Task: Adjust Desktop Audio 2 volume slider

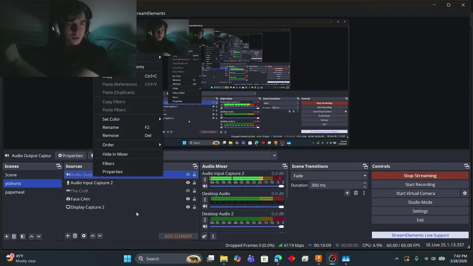Action: 246,226
